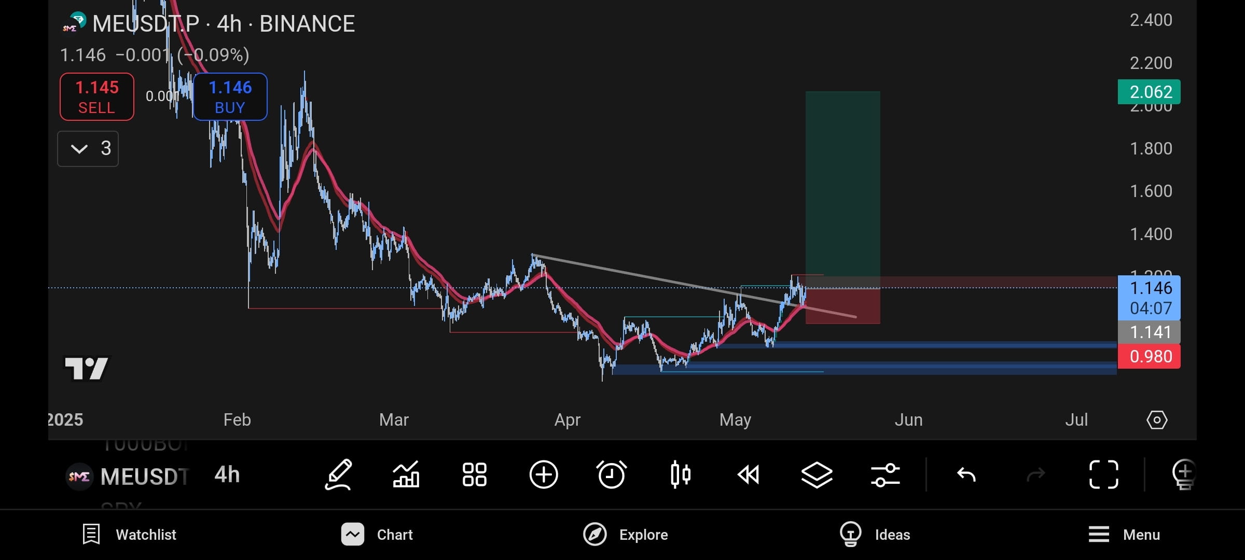Expand the indicators legend showing 3
This screenshot has width=1245, height=560.
pyautogui.click(x=88, y=149)
